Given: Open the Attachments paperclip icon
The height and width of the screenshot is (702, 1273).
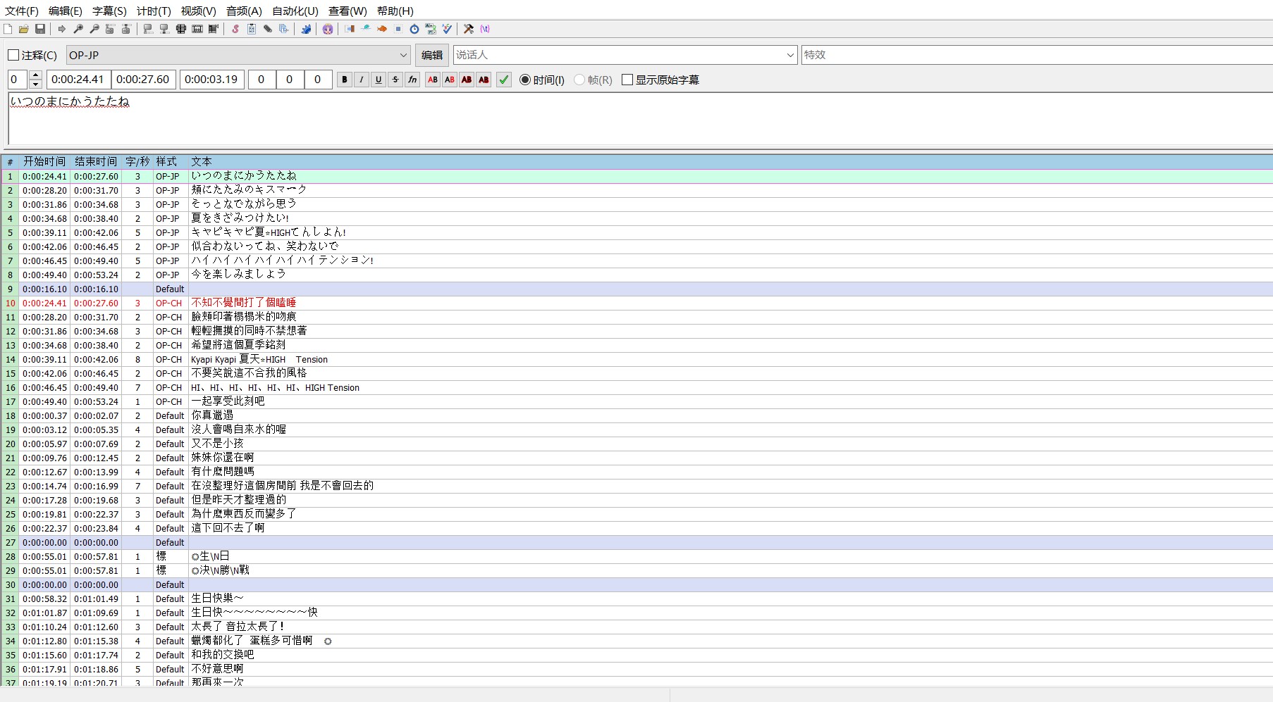Looking at the screenshot, I should [268, 29].
